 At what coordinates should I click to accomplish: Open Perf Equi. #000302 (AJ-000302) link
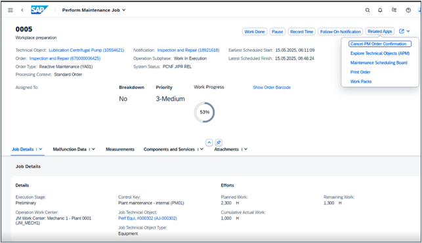click(148, 218)
